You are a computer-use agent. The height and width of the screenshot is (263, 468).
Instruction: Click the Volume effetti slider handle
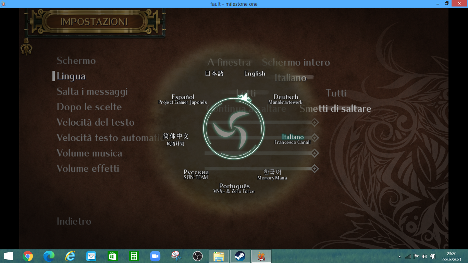coord(315,168)
